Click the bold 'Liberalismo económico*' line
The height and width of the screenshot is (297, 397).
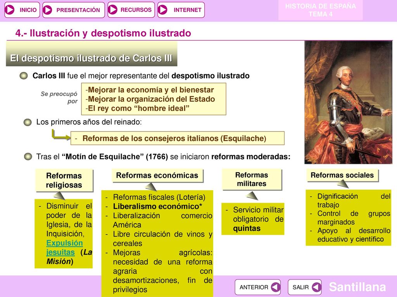pyautogui.click(x=157, y=207)
